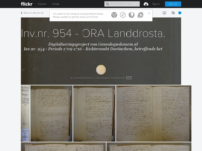202x151 pixels.
Task: Open the share options via the share arrow icon
Action: [x=23, y=69]
